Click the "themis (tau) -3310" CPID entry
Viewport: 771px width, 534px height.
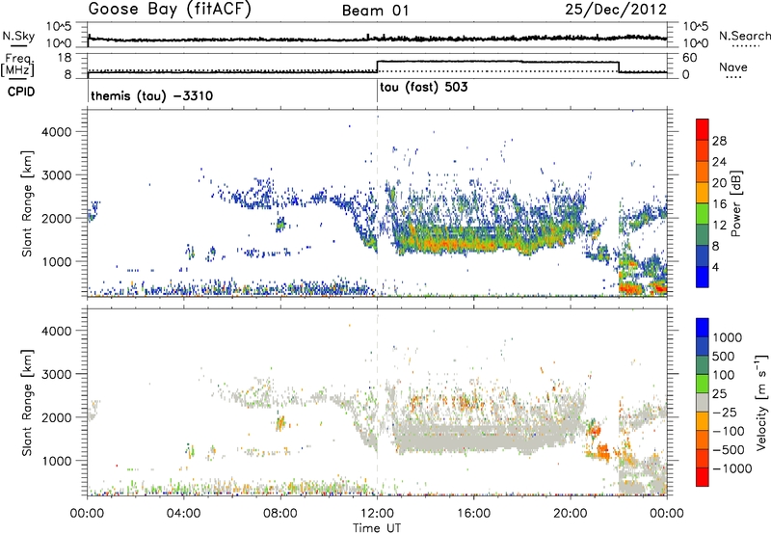(152, 95)
